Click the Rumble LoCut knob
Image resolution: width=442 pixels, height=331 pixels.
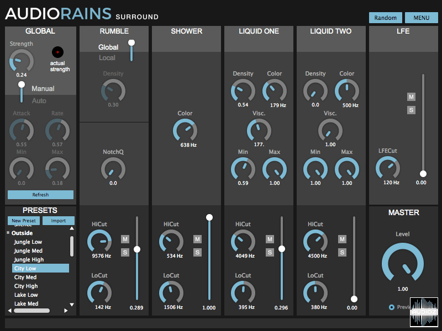99,293
